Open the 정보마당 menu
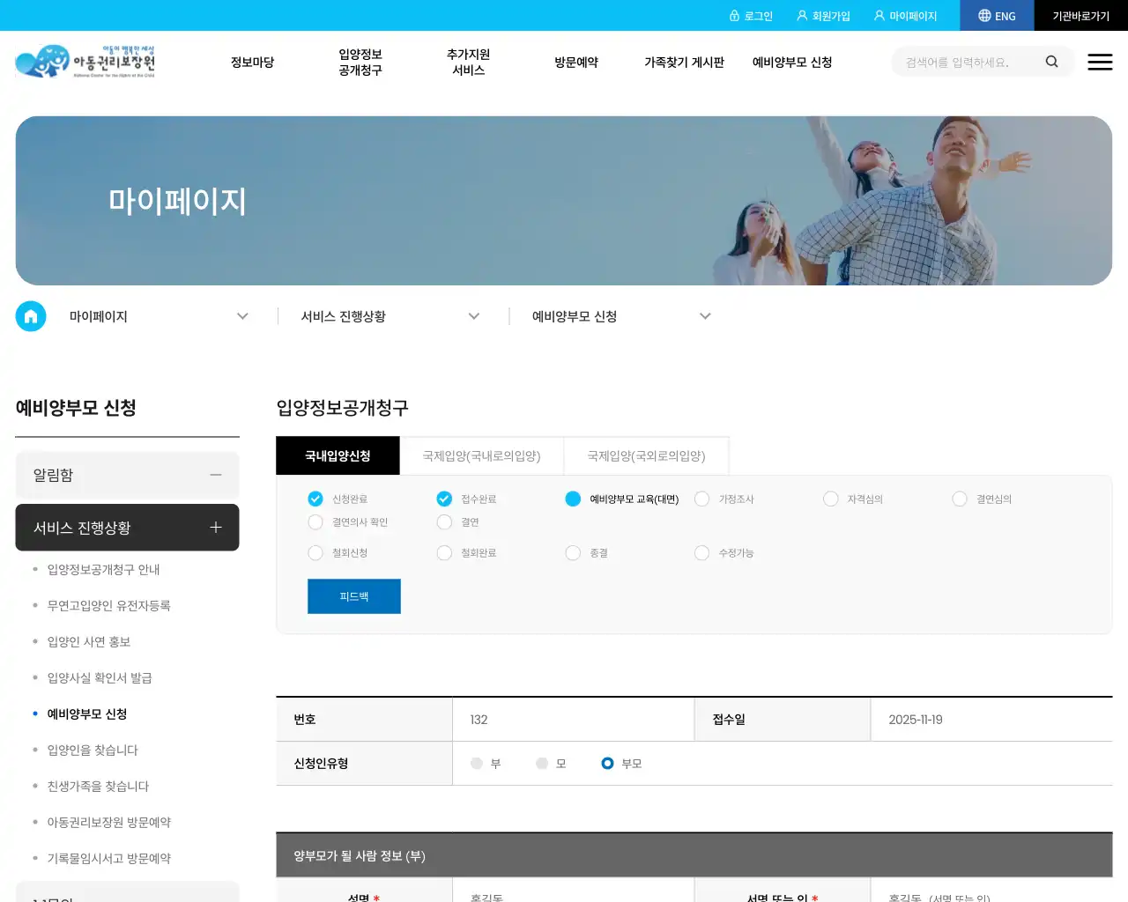This screenshot has width=1128, height=902. click(252, 62)
